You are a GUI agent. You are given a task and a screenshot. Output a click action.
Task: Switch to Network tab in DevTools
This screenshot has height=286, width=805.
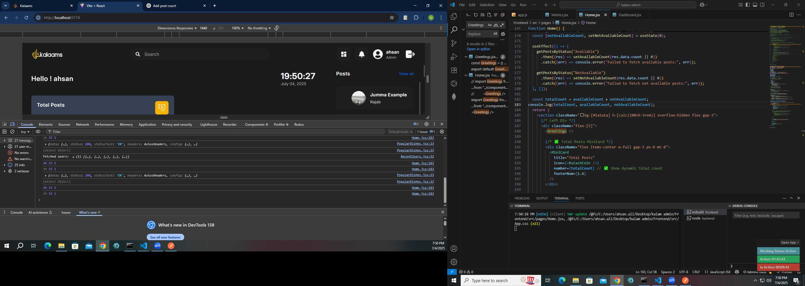pos(82,125)
